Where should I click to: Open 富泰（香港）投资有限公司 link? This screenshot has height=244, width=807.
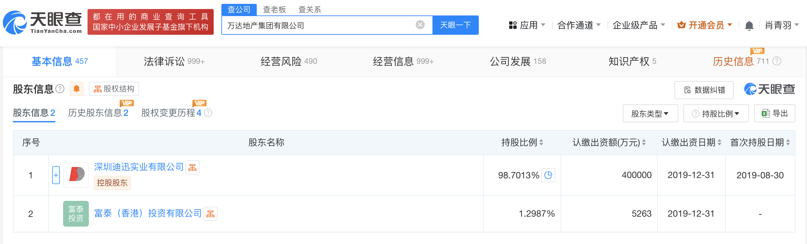tap(148, 213)
